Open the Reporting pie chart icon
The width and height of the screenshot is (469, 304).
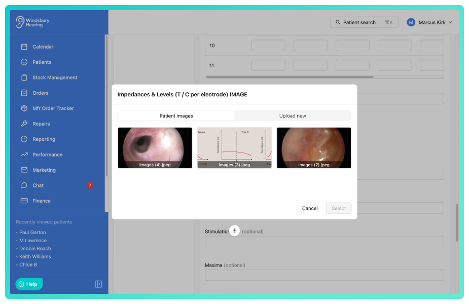click(x=24, y=139)
